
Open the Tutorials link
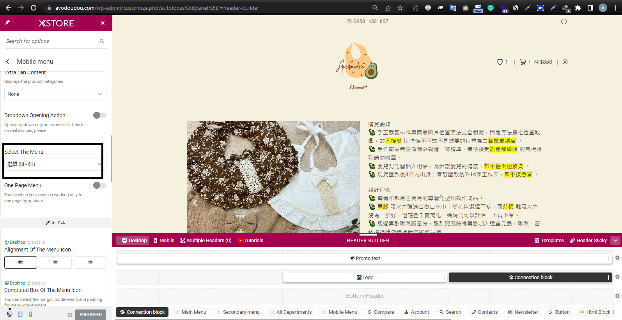250,241
